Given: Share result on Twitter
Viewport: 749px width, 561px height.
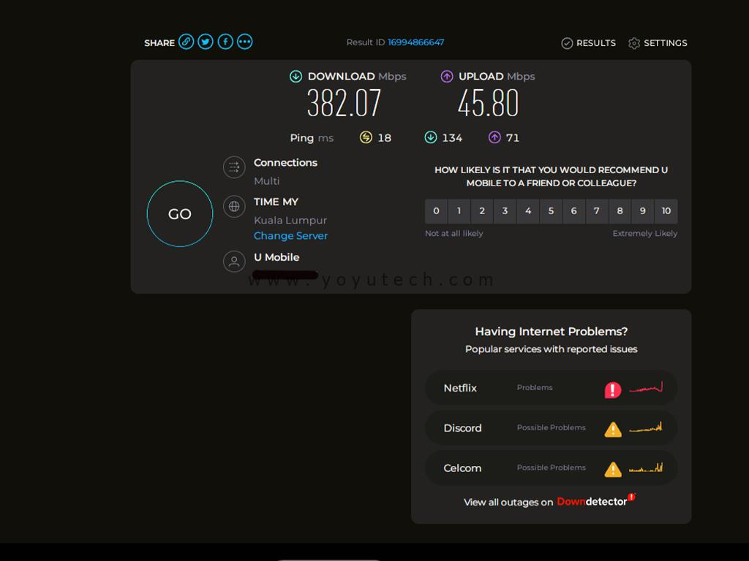Looking at the screenshot, I should (206, 42).
